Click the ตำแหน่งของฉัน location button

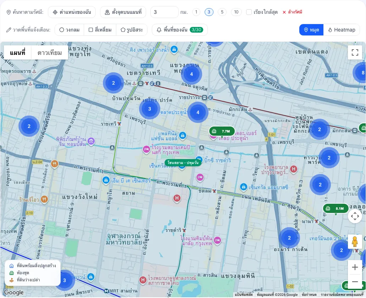(x=72, y=12)
